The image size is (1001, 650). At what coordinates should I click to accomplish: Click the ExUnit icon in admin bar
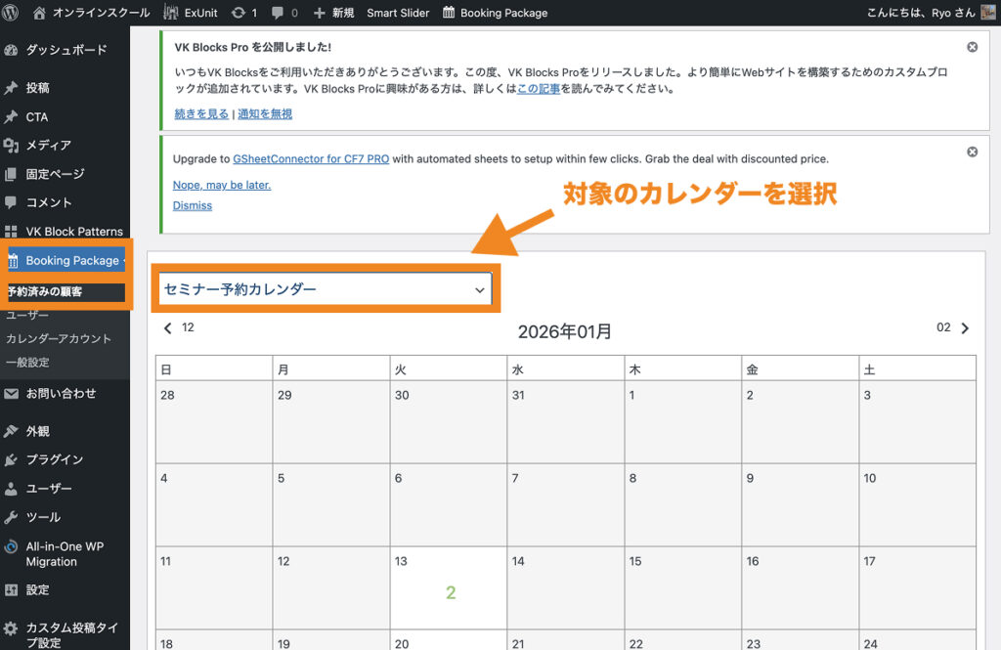170,13
